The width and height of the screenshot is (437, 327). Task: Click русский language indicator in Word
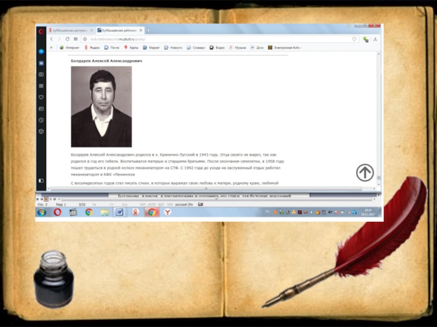tap(184, 204)
